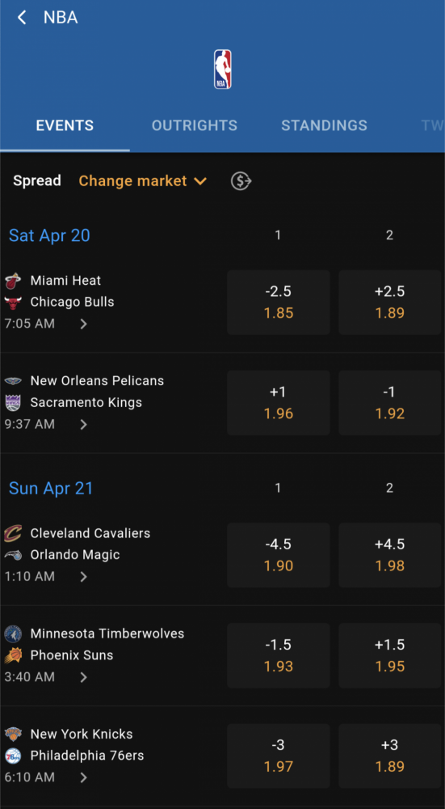Click the Phoenix Suns team logo
The width and height of the screenshot is (445, 809).
pos(13,655)
